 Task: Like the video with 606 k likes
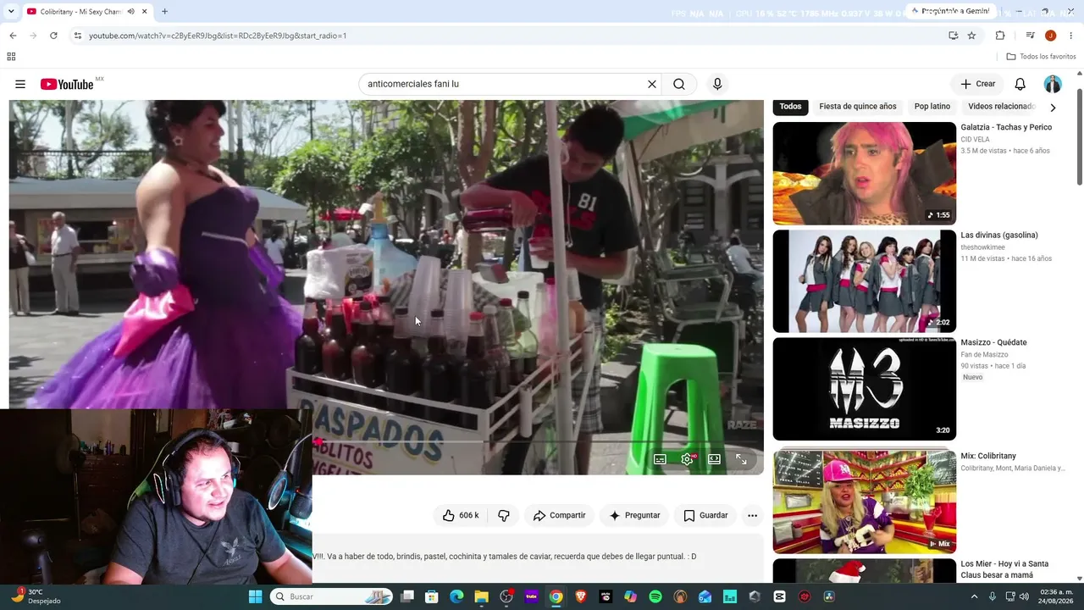pyautogui.click(x=460, y=515)
